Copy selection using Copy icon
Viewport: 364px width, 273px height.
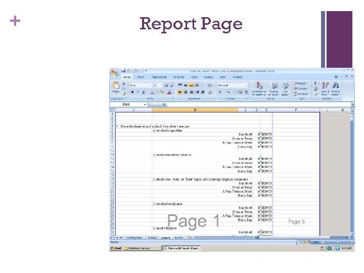pyautogui.click(x=124, y=88)
